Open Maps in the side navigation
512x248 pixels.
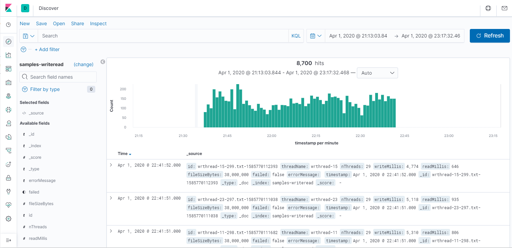(9, 96)
